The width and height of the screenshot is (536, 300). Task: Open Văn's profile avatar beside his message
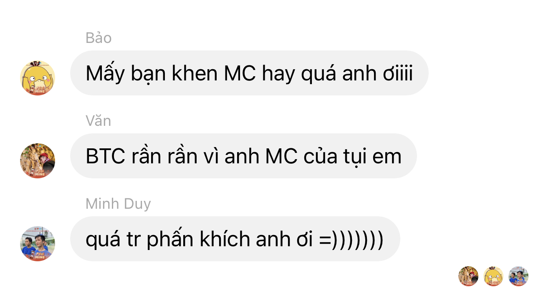pyautogui.click(x=38, y=161)
